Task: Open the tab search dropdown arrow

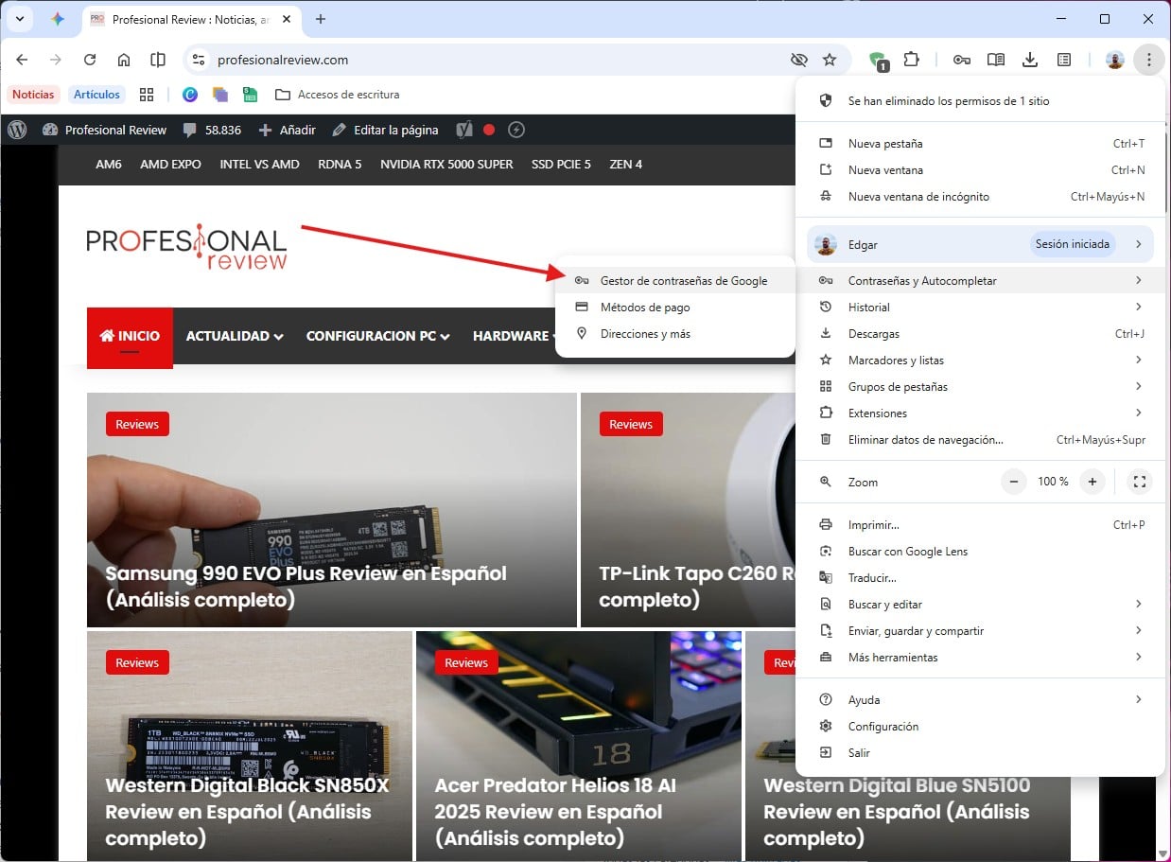Action: (21, 19)
